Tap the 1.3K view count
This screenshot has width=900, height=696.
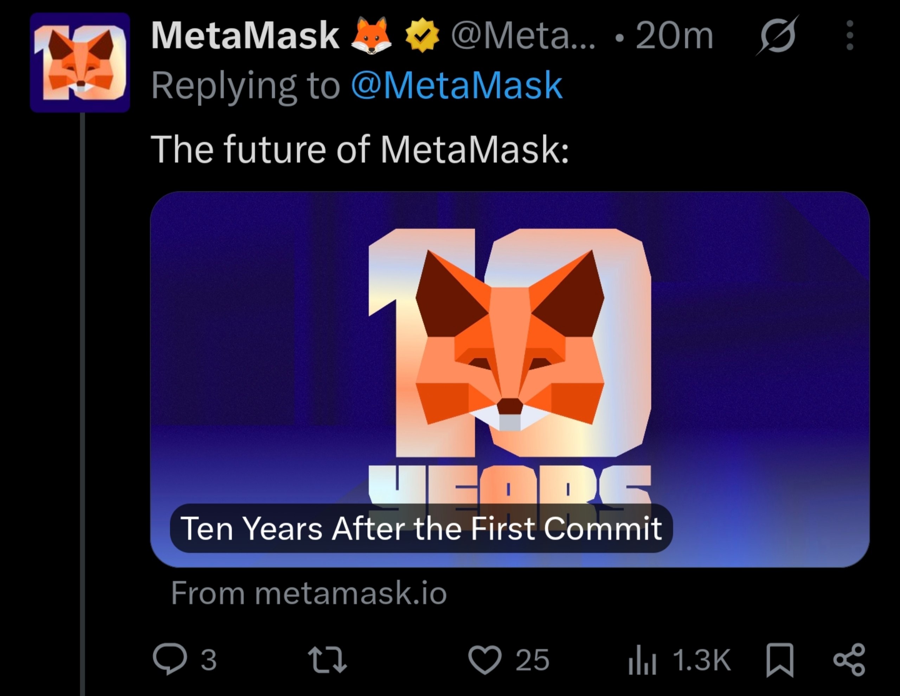pyautogui.click(x=702, y=660)
